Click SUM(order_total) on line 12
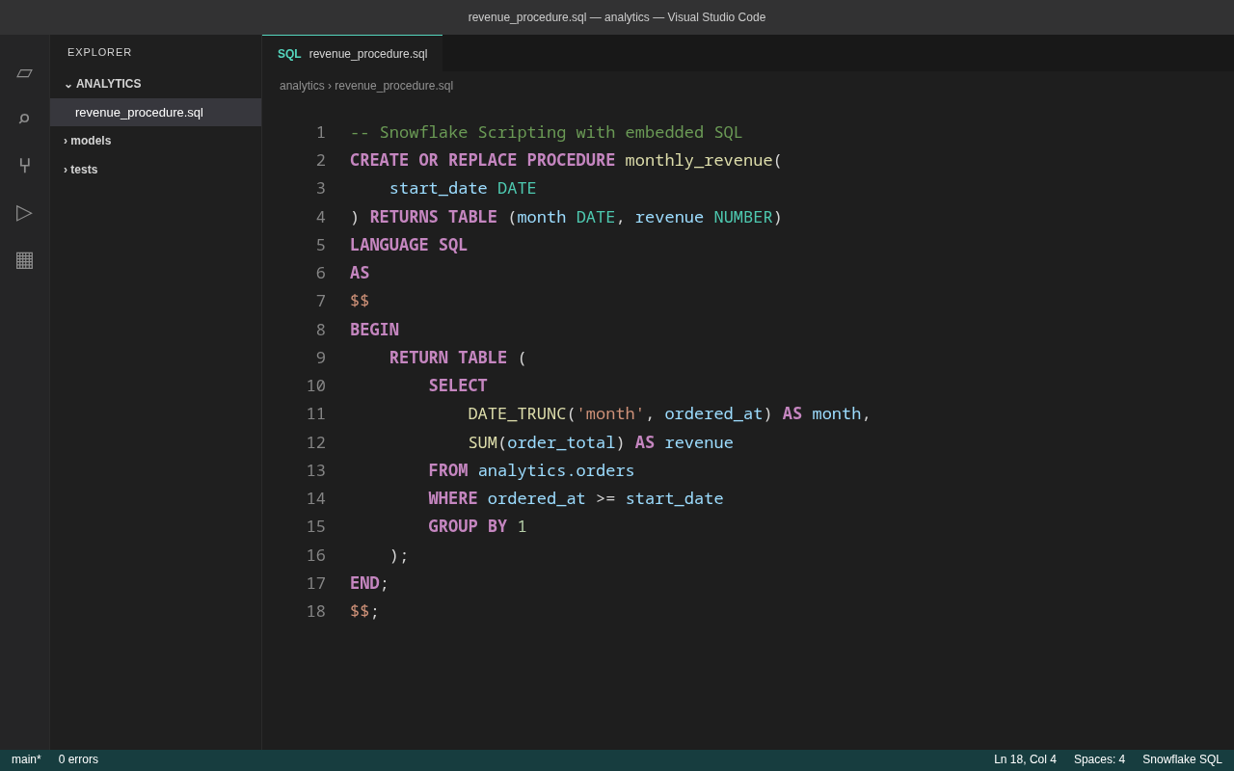 point(547,442)
